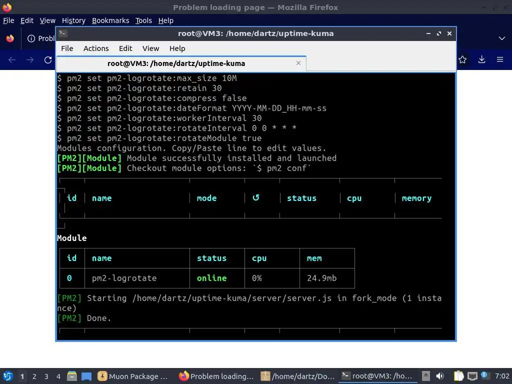Click the 24.9mb memory value

[321, 278]
